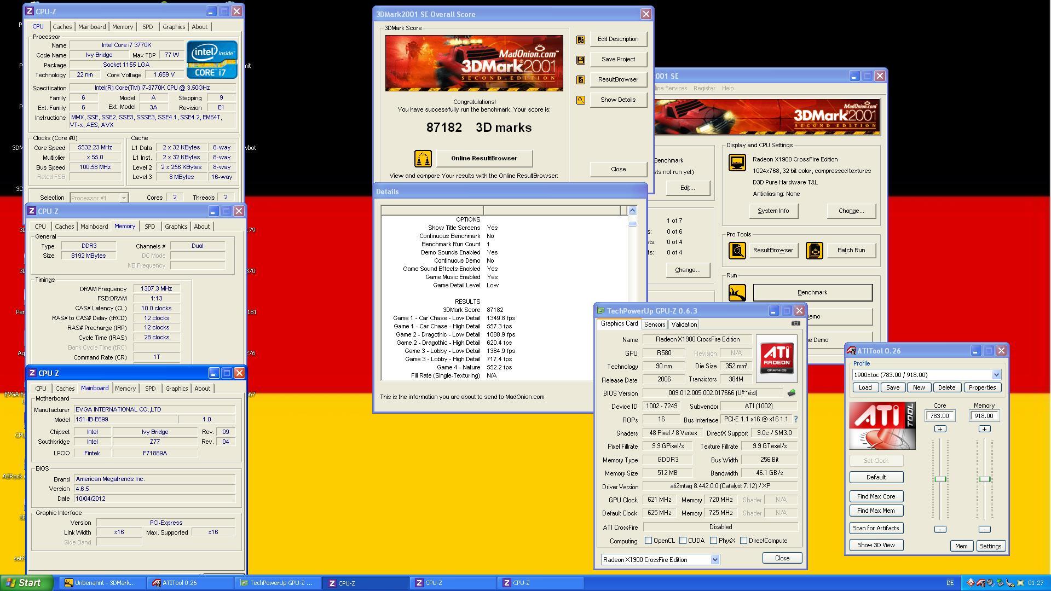Screen dimensions: 1051x591
Task: Switch to Unbenannt - 3DMark taskbar item
Action: click(x=102, y=583)
